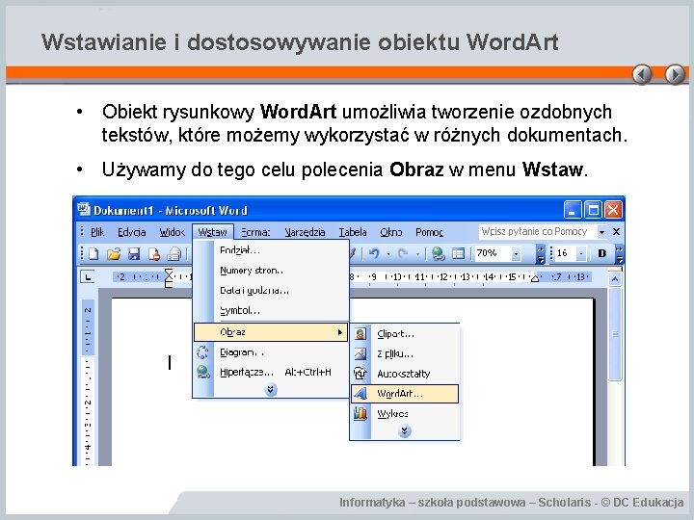Viewport: 694px width, 520px height.
Task: Choose Clipart... in the Obraz submenu
Action: [405, 334]
